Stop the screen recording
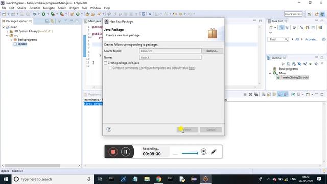The image size is (327, 184). tap(113, 152)
